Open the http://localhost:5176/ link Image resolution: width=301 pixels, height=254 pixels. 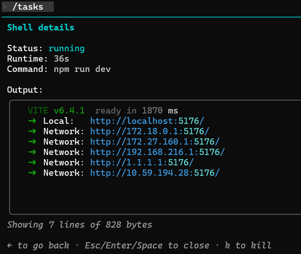pos(147,121)
